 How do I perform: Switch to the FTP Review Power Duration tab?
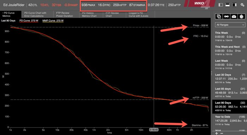coord(65,14)
